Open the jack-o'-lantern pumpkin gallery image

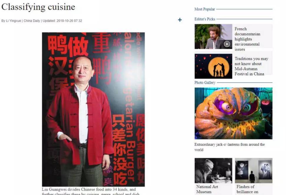234,114
